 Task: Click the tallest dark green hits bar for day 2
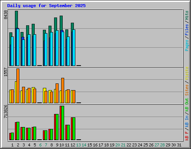16,19
